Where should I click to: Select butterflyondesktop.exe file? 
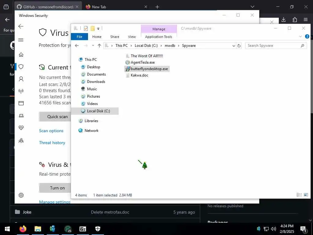[147, 69]
